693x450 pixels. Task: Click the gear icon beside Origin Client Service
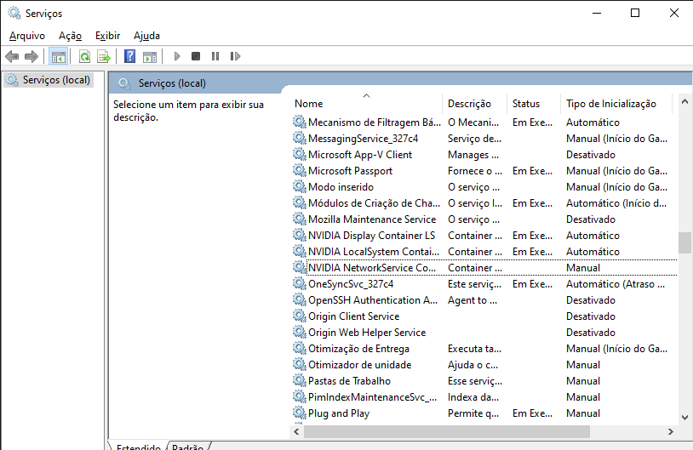(x=300, y=316)
